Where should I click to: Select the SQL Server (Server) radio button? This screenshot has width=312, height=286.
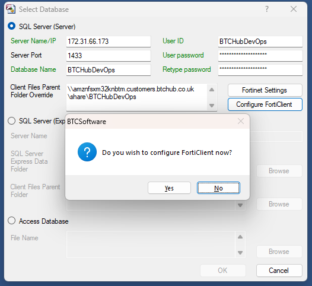tap(11, 26)
